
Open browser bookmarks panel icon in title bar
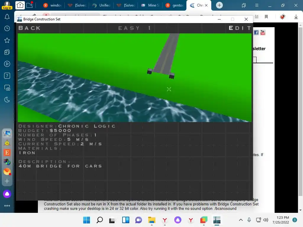244,5
